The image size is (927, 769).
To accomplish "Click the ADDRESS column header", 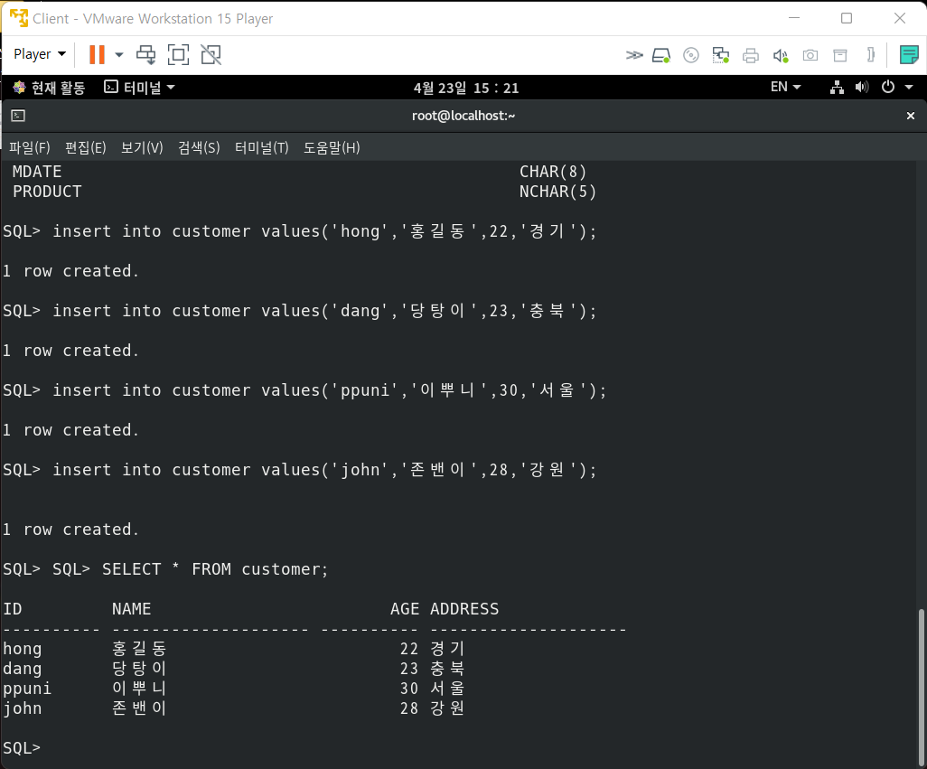I will (464, 609).
